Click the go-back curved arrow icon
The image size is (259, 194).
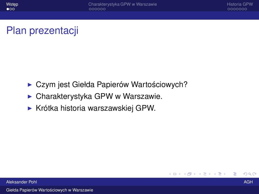click(245, 174)
